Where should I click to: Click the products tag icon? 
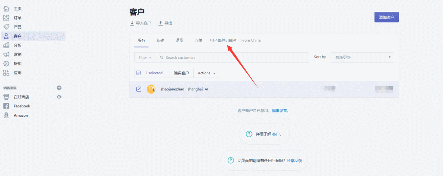pyautogui.click(x=6, y=27)
